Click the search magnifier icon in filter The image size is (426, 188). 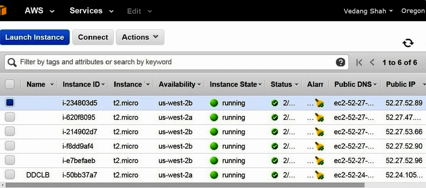point(12,62)
